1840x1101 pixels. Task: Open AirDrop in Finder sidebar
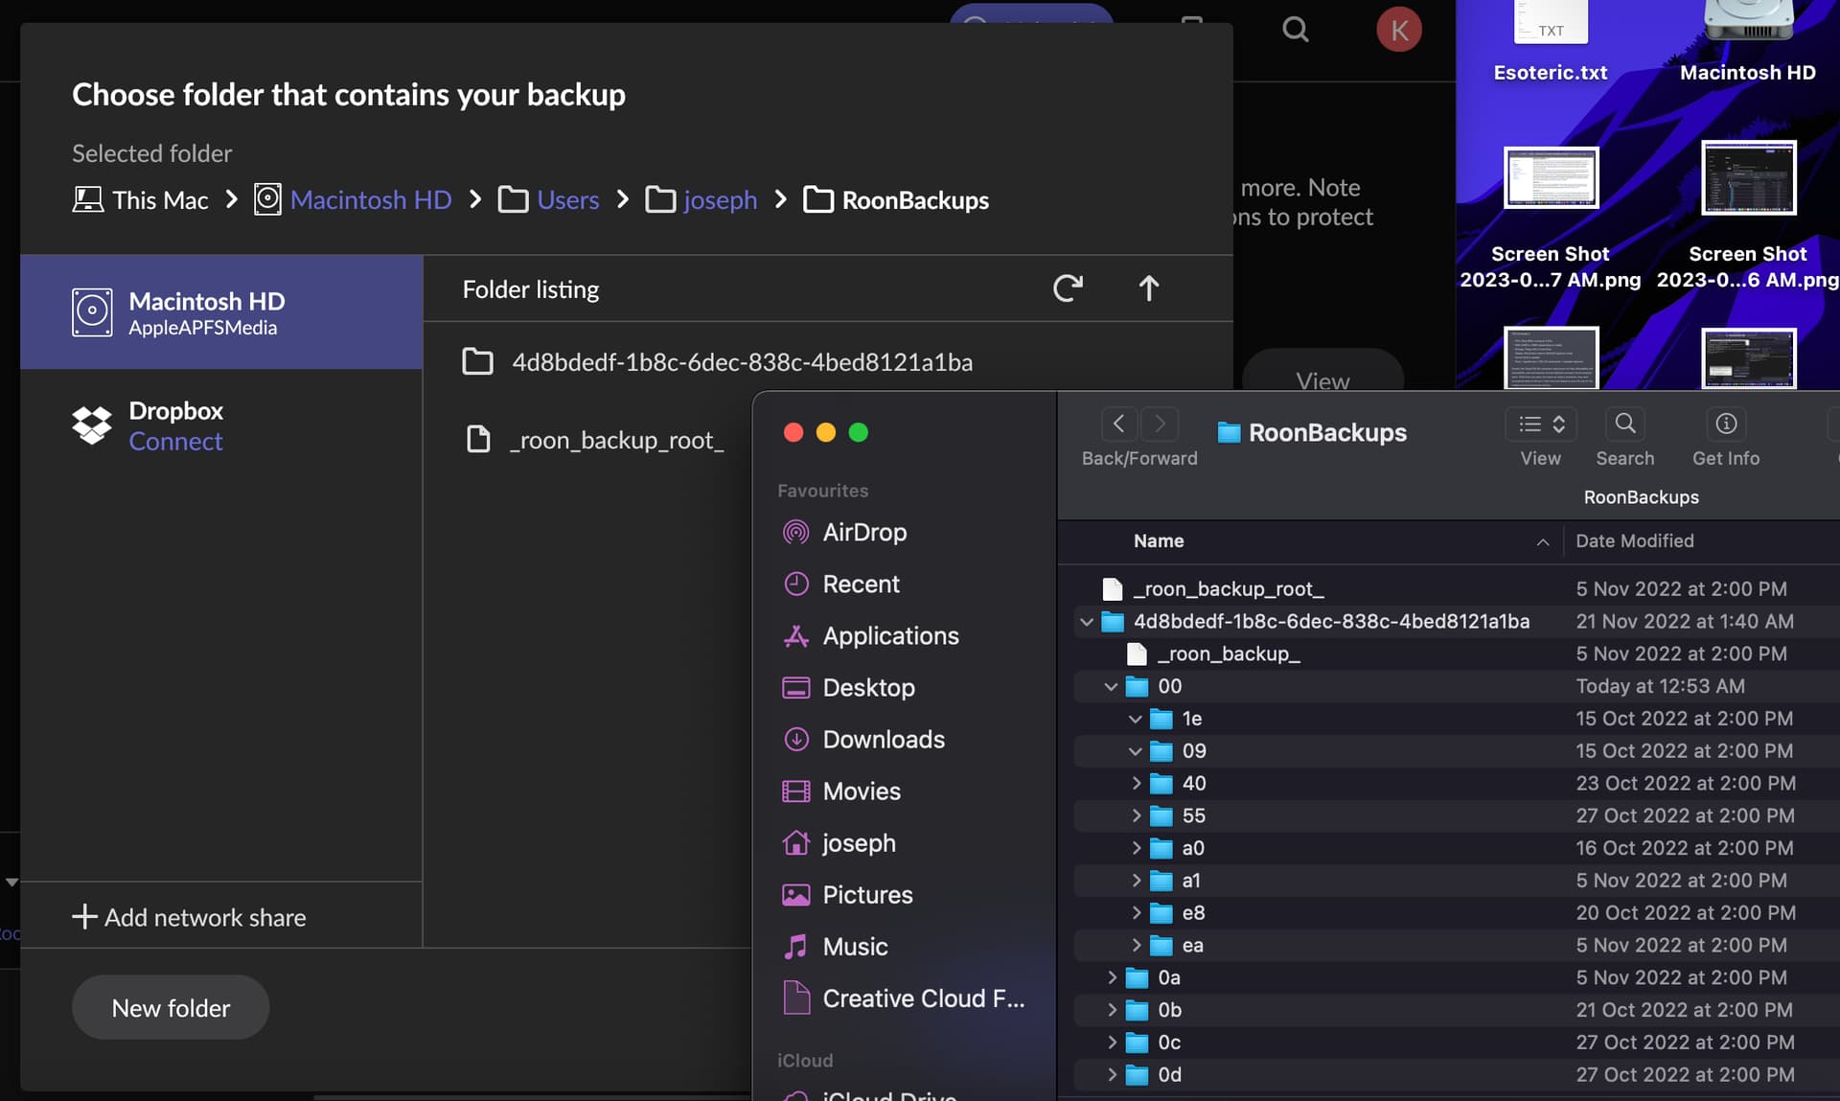863,532
